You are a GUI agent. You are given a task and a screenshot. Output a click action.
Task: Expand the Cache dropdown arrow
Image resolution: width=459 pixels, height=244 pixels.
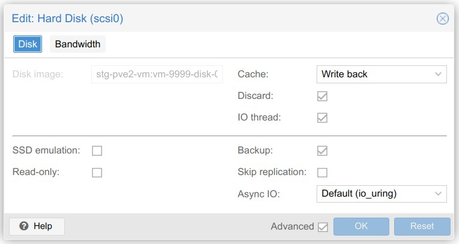[x=438, y=74]
